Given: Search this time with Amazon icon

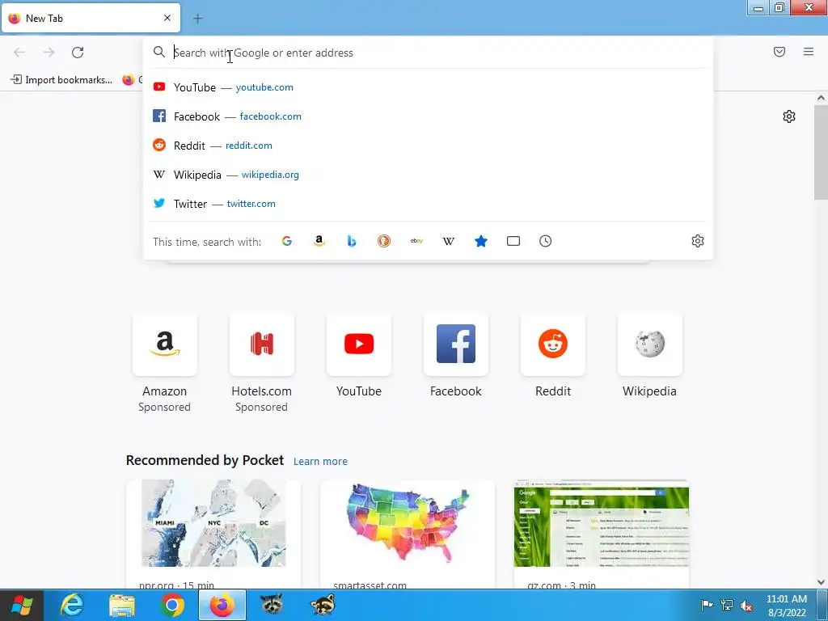Looking at the screenshot, I should (319, 241).
